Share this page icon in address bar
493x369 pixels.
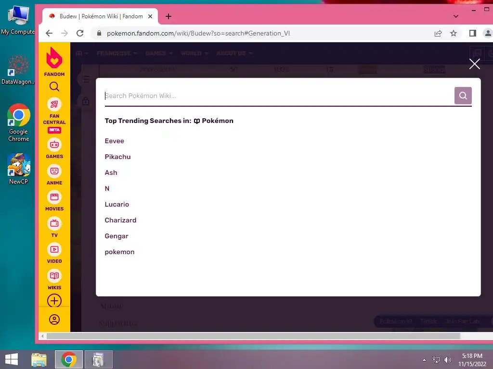click(438, 33)
